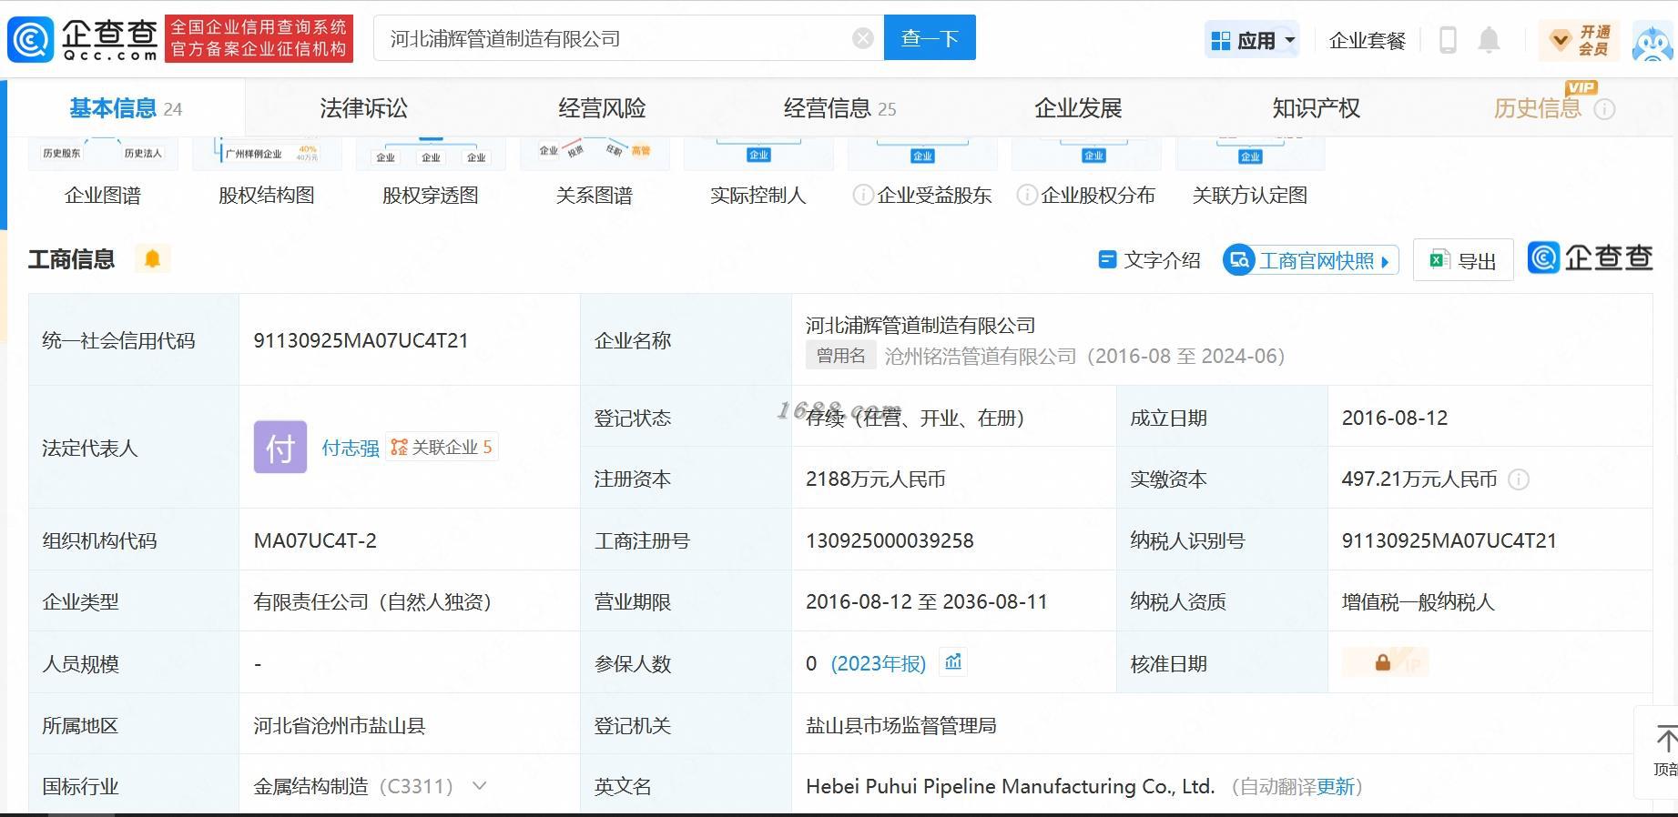Switch to the 基本信息 tab
The height and width of the screenshot is (817, 1678).
coord(126,108)
